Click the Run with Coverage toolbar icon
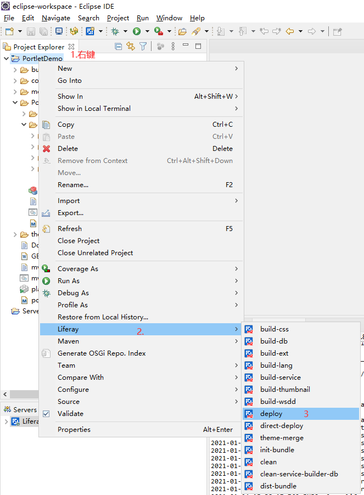Viewport: 364px width, 495px height. coord(159,31)
